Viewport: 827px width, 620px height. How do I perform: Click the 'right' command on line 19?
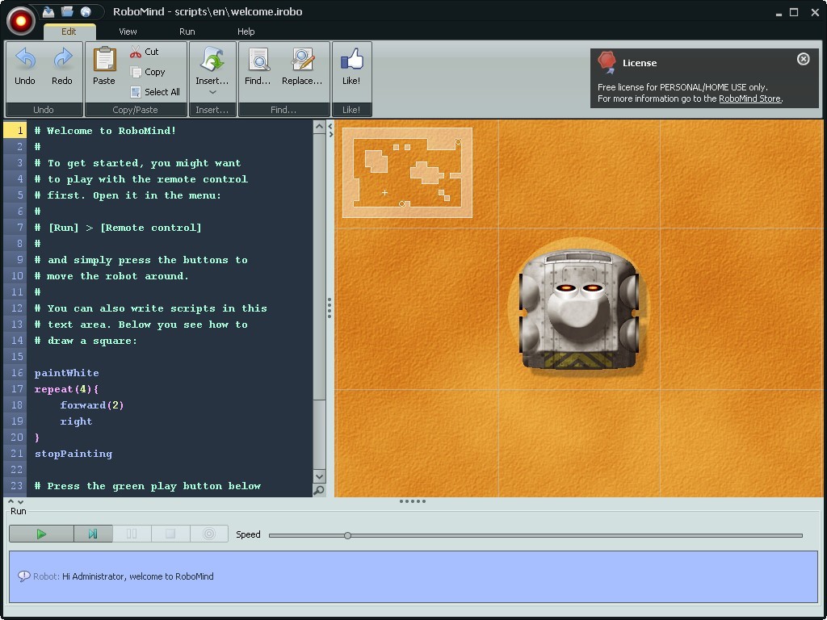[x=76, y=421]
